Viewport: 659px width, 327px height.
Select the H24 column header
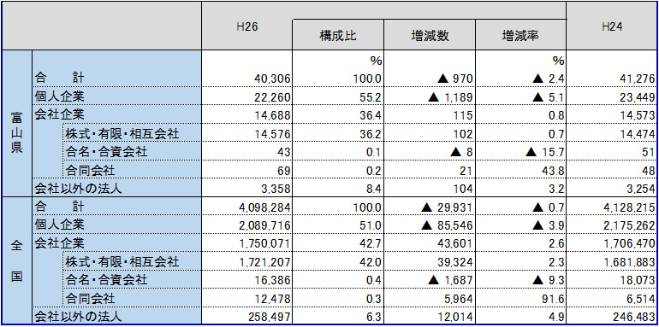[612, 26]
